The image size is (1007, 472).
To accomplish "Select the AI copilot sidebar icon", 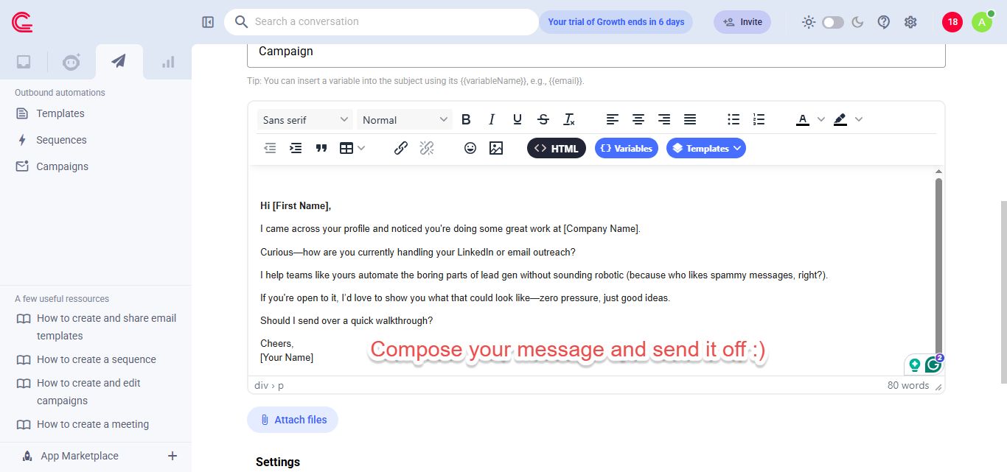I will point(71,62).
